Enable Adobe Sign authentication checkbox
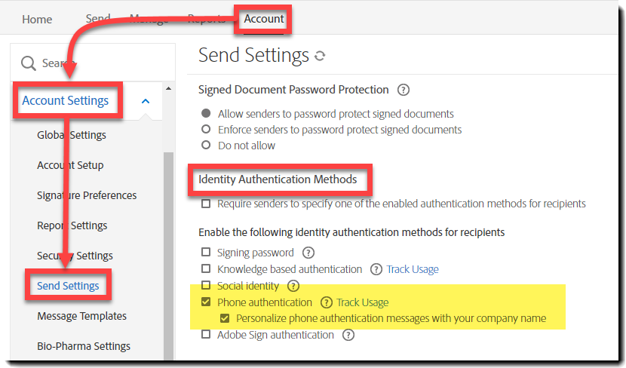The height and width of the screenshot is (368, 626). pos(206,335)
